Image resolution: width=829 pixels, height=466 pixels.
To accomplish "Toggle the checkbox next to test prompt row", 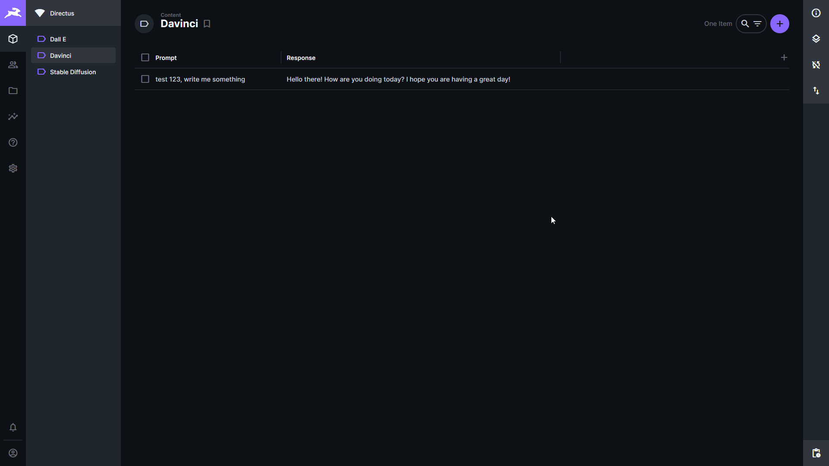I will pos(145,79).
